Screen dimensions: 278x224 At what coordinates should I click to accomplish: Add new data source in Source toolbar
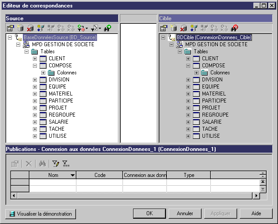[20, 28]
